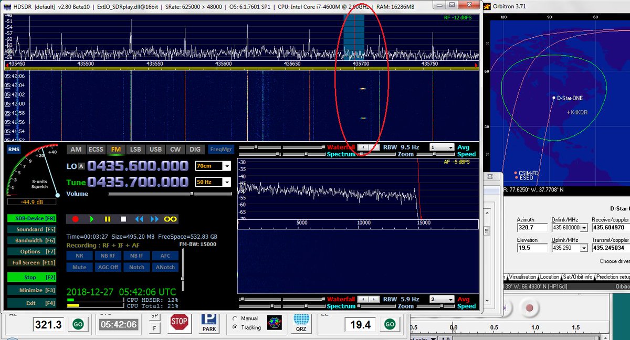Click the STOP sign rotor icon

(x=179, y=321)
